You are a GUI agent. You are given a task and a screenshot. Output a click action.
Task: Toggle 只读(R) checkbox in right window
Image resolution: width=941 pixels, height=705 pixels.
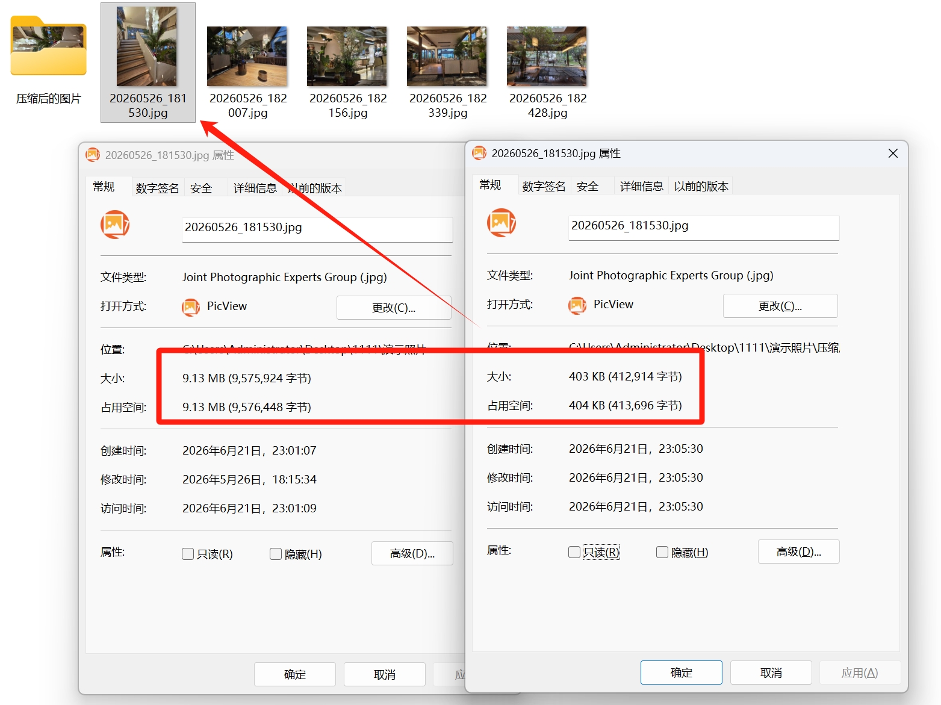click(x=574, y=552)
